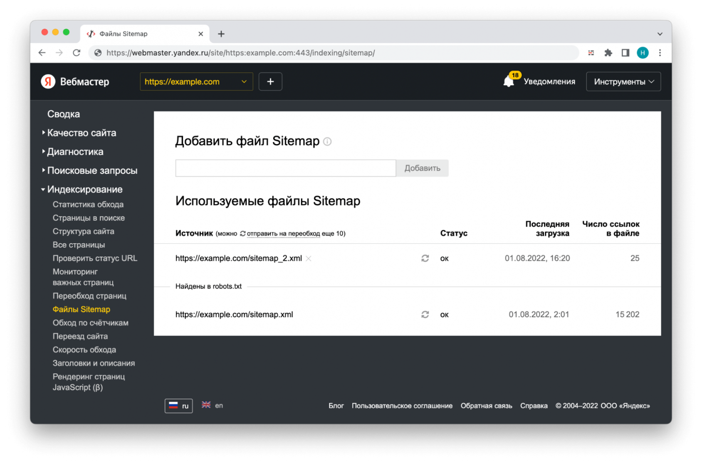The image size is (702, 464).
Task: Click Найдены в robots.txt label
Action: [208, 286]
